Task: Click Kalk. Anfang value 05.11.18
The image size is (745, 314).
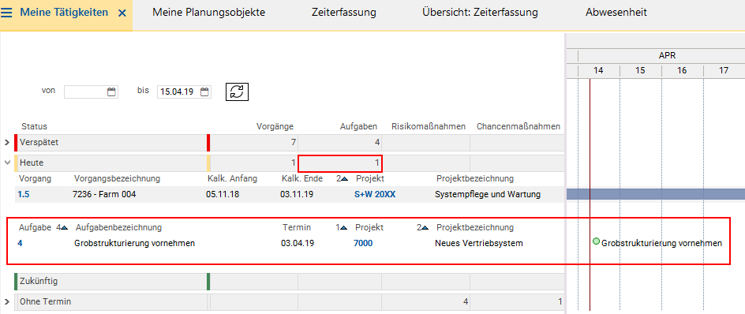Action: [223, 194]
